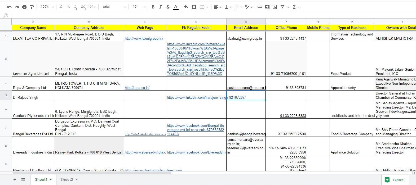Viewport: 416px width, 185px height.
Task: Click the undo icon
Action: (10, 7)
